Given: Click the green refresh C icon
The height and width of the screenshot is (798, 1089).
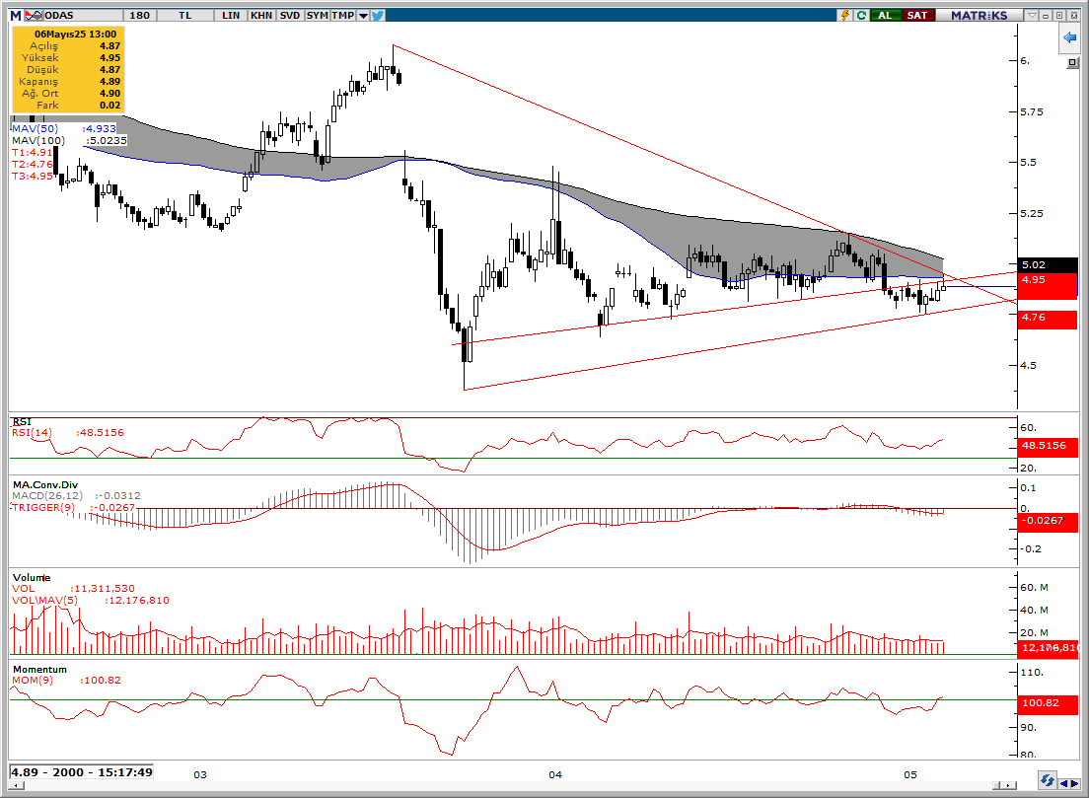Looking at the screenshot, I should point(861,15).
